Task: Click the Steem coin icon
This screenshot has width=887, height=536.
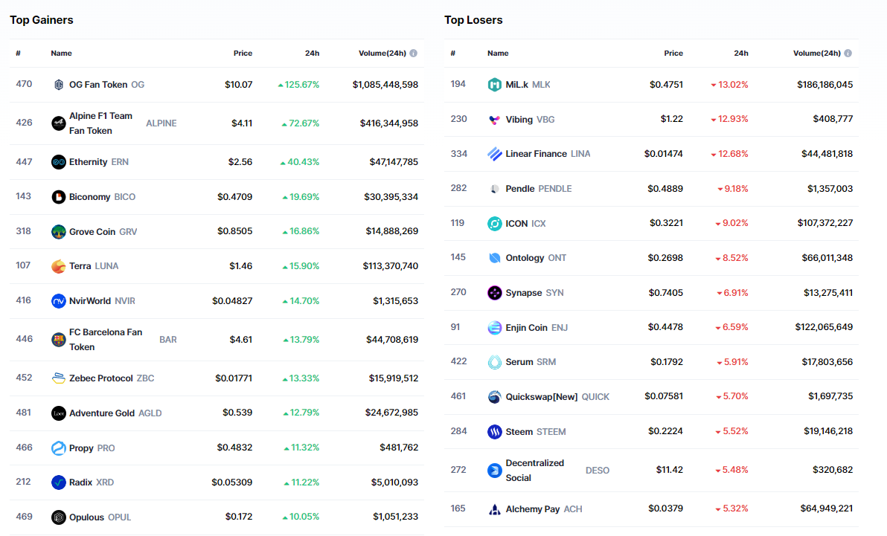Action: 495,432
